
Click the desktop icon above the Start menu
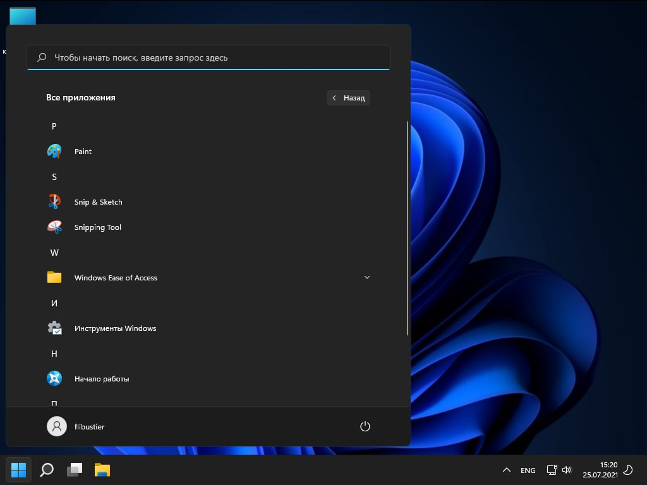tap(23, 16)
